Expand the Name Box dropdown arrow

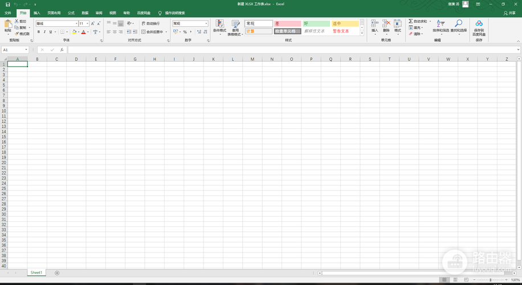pos(26,50)
